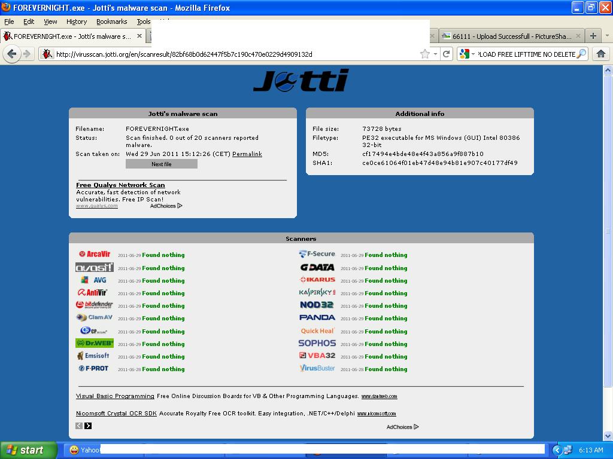Viewport: 613px width, 459px height.
Task: Click the G DATA scanner logo
Action: (317, 267)
